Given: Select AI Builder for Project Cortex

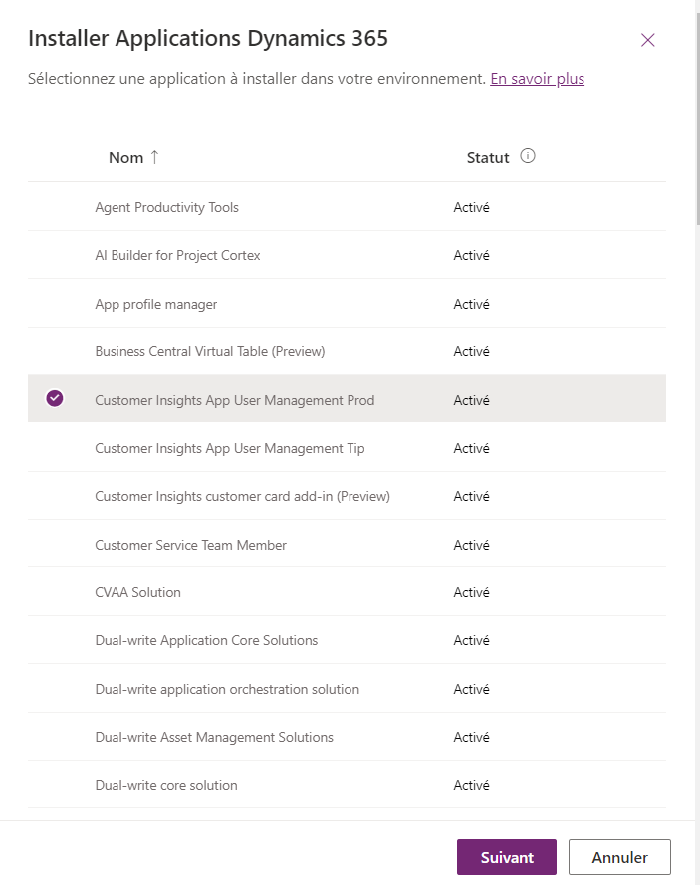Looking at the screenshot, I should click(177, 255).
